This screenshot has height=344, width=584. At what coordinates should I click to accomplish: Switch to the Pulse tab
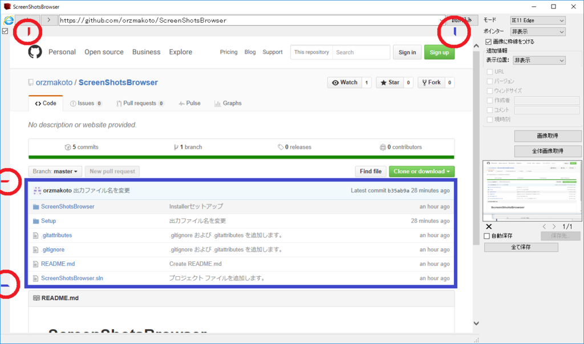tap(189, 104)
